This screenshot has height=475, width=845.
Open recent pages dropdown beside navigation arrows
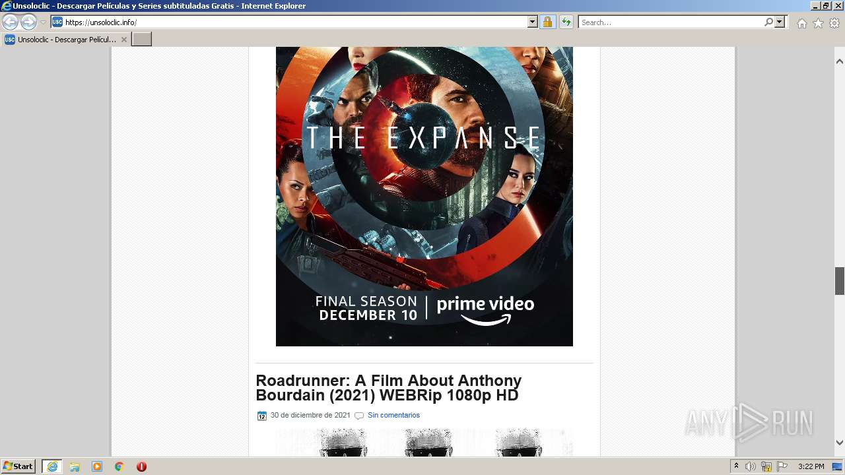tap(43, 22)
